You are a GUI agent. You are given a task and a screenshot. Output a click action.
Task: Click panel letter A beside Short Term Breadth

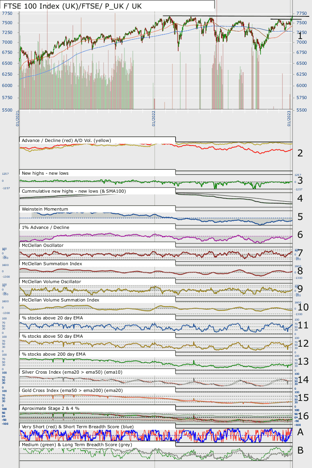click(x=300, y=432)
